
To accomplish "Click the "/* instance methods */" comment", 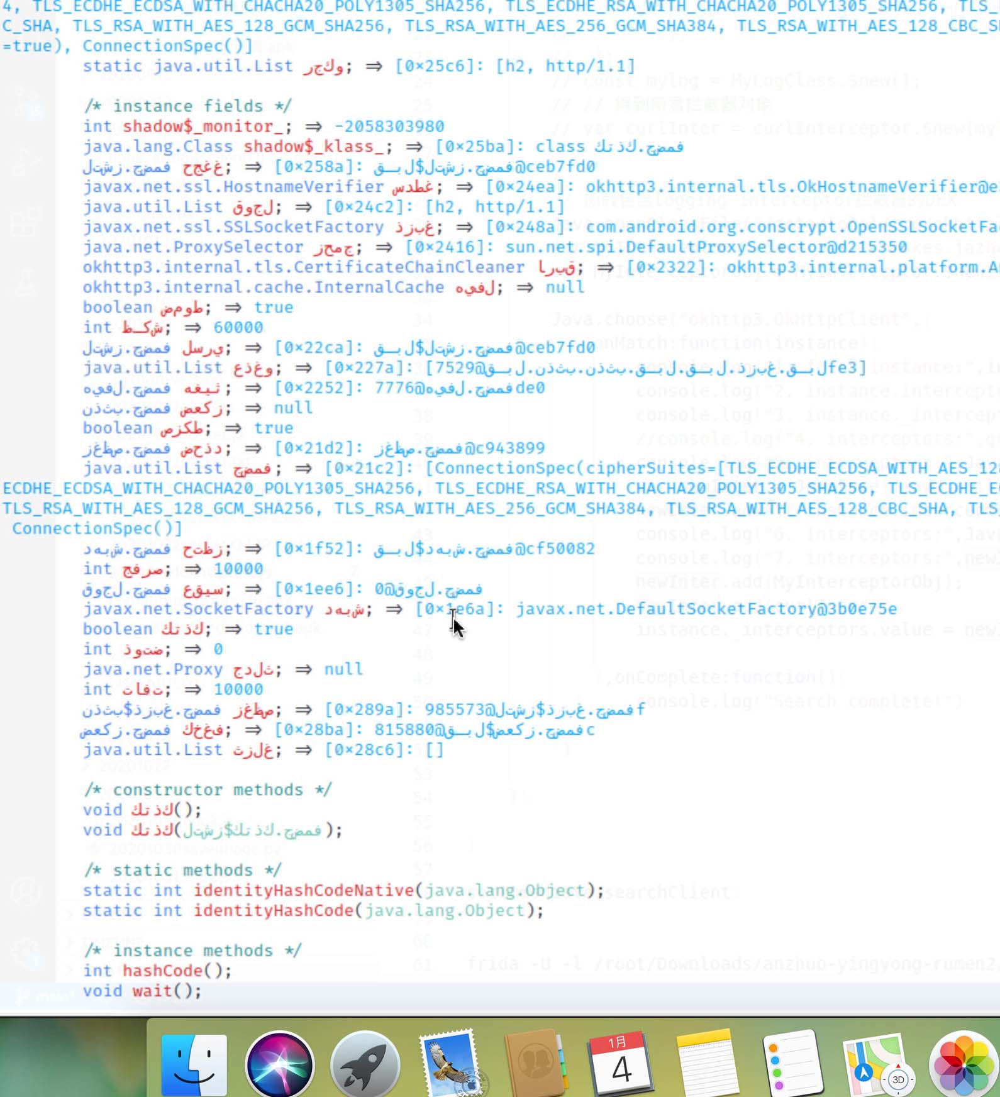I will click(192, 951).
